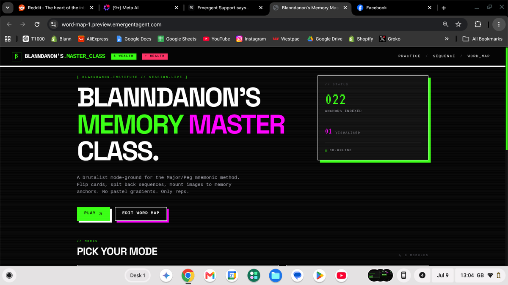
Task: Click the EDIT WORD MAP button
Action: tap(141, 213)
